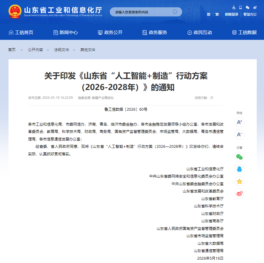This screenshot has height=263, width=264.
Task: Increase font size with A+ button
Action: (239, 122)
